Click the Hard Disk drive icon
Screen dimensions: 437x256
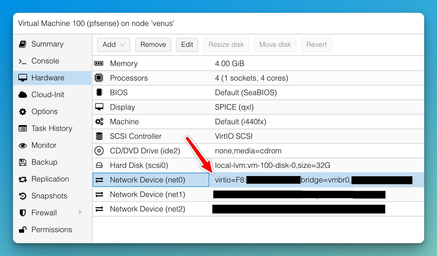(99, 165)
